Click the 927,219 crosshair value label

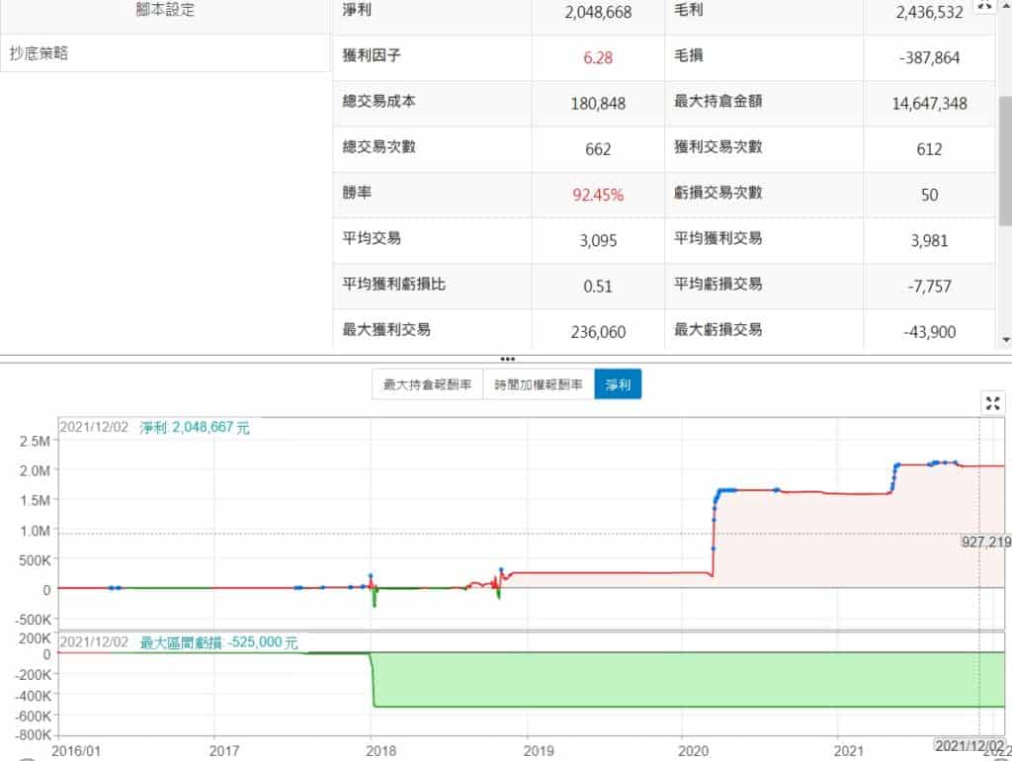click(x=985, y=542)
